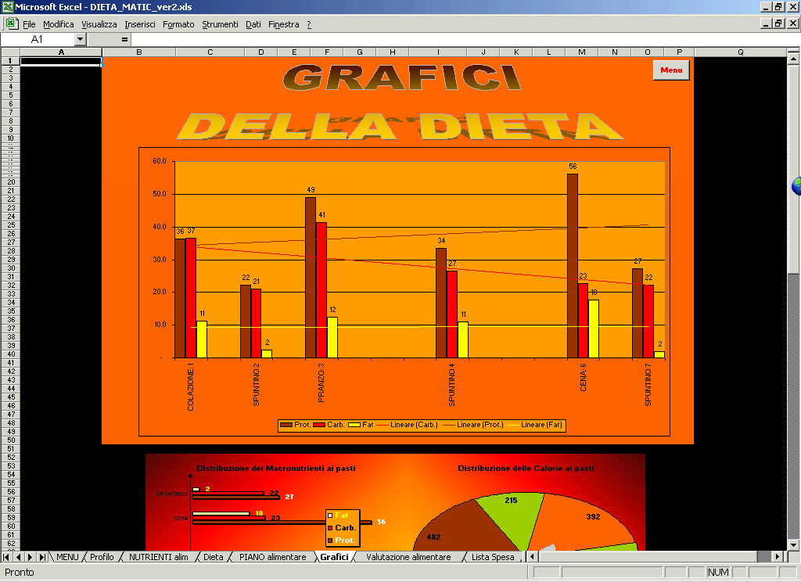Jump to the last sheet tab with navigation arrow
Screen dimensions: 801x582
(x=42, y=557)
